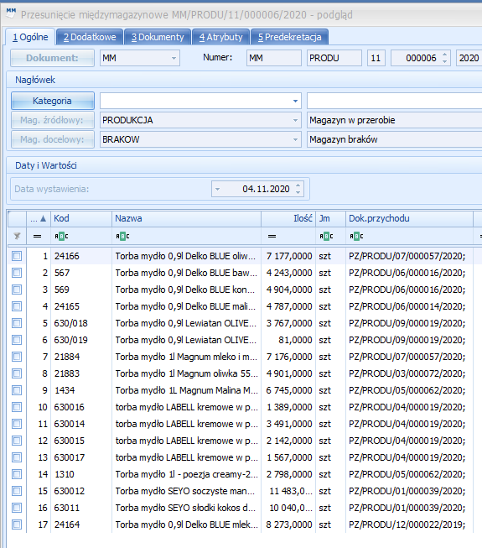Click the Mag. źródłowy button
The width and height of the screenshot is (482, 548).
click(52, 120)
